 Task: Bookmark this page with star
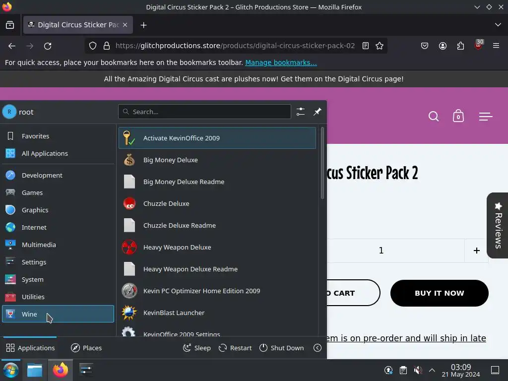click(x=380, y=46)
